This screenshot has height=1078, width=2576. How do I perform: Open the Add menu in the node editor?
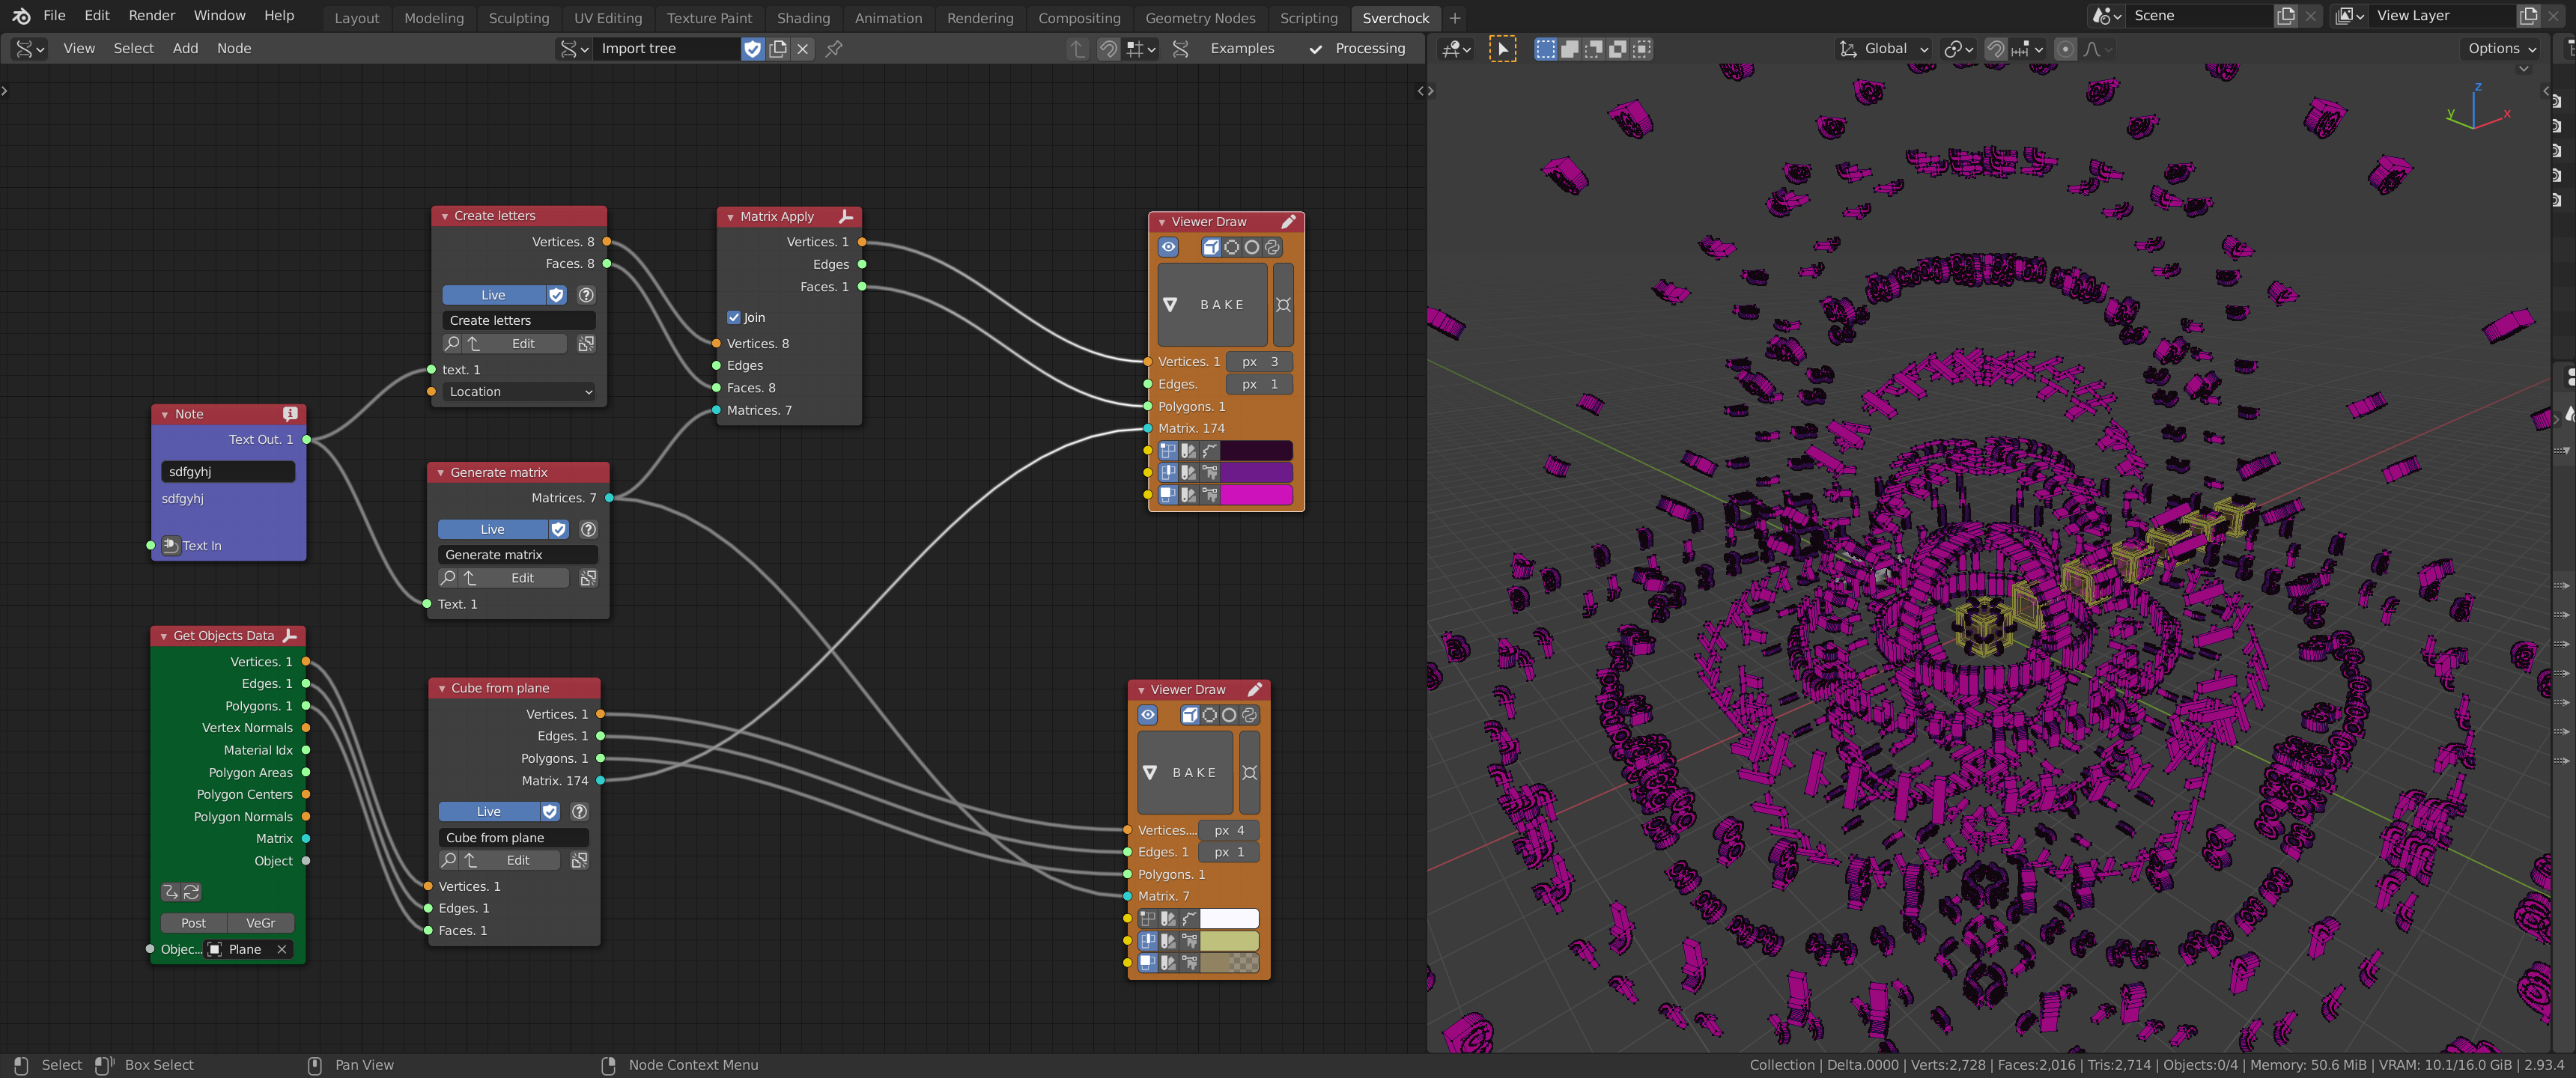coord(185,49)
